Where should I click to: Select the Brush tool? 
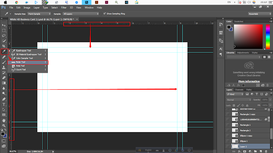click(x=4, y=62)
